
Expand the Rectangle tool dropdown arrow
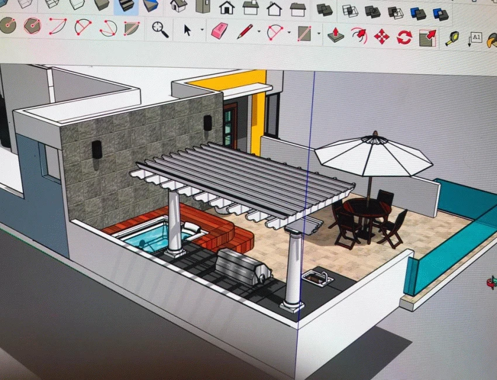click(319, 34)
